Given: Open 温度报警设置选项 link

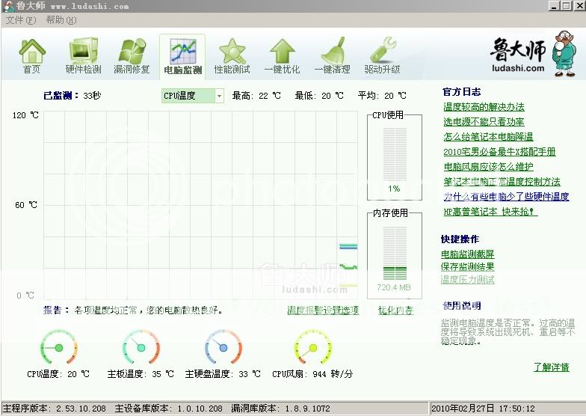Looking at the screenshot, I should pyautogui.click(x=323, y=311).
